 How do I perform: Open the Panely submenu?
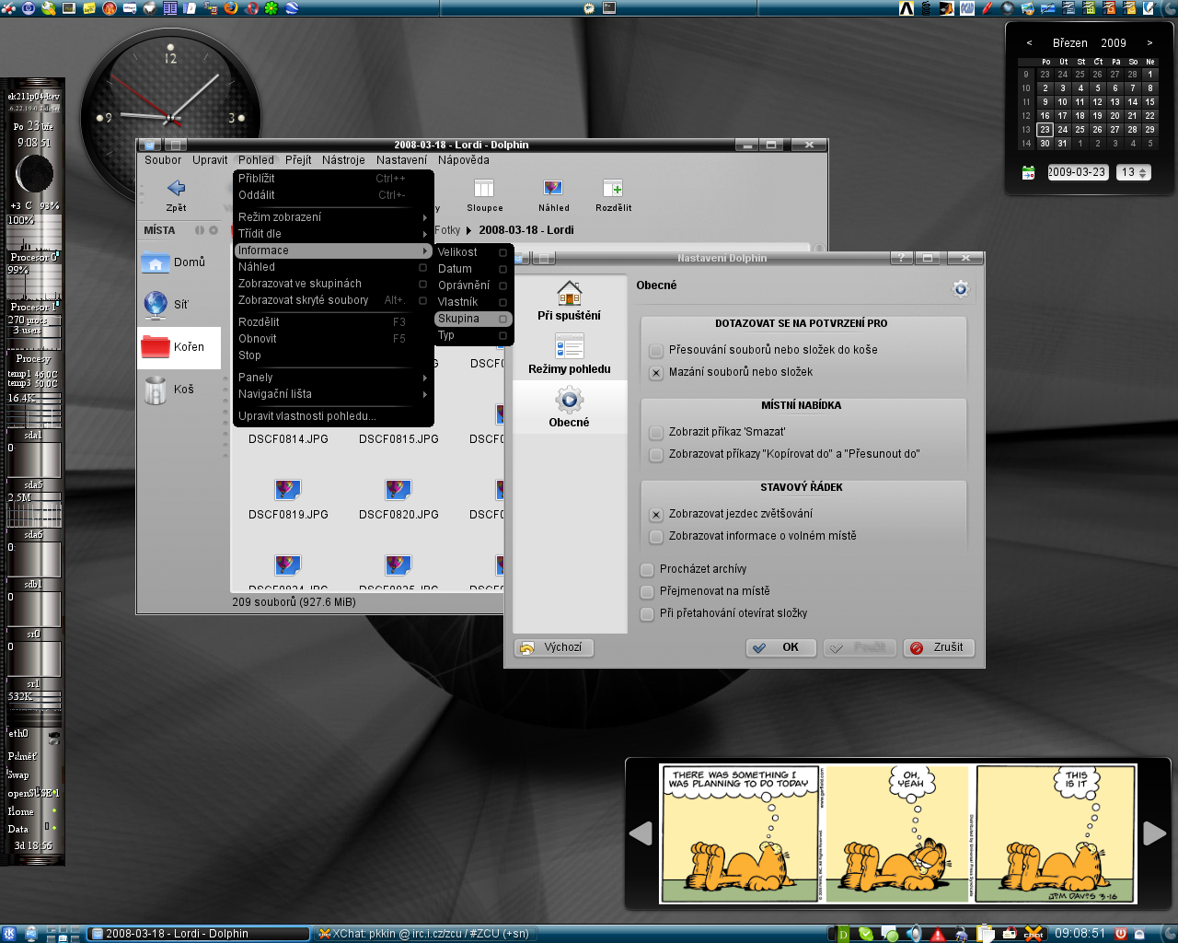tap(333, 378)
